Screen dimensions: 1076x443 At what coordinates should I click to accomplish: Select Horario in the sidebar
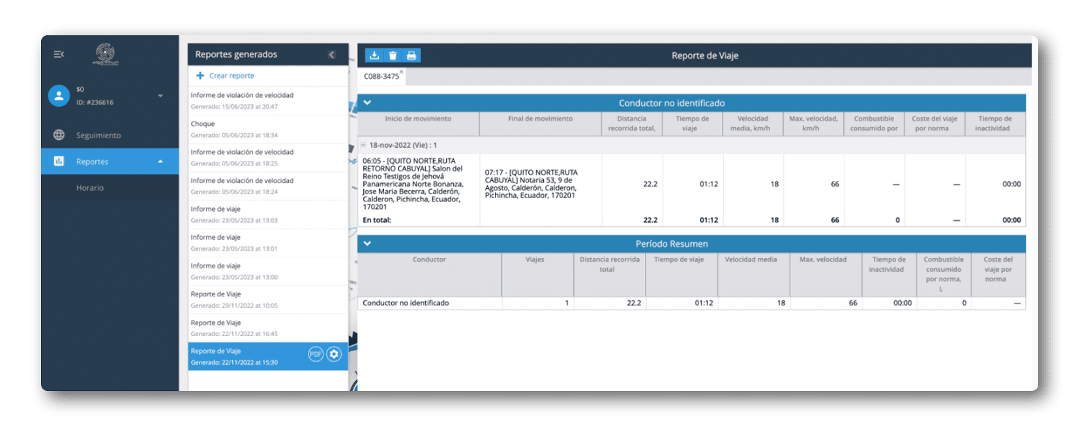pos(90,188)
